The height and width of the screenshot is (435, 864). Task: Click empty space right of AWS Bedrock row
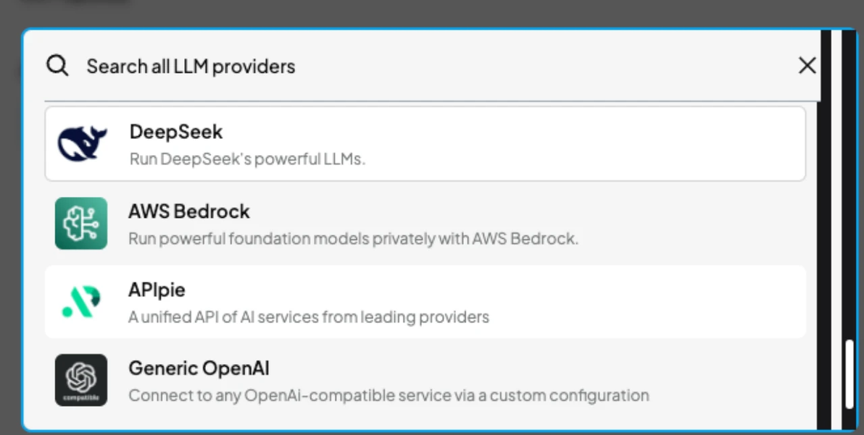(x=689, y=224)
